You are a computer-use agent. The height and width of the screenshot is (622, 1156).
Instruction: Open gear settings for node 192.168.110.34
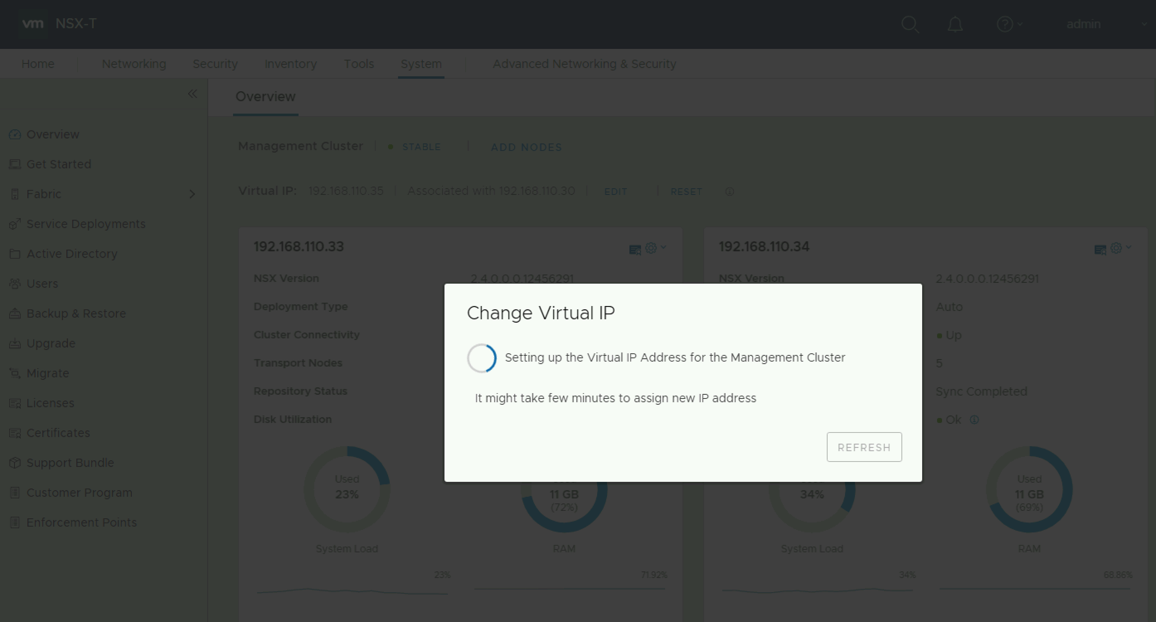pyautogui.click(x=1117, y=248)
